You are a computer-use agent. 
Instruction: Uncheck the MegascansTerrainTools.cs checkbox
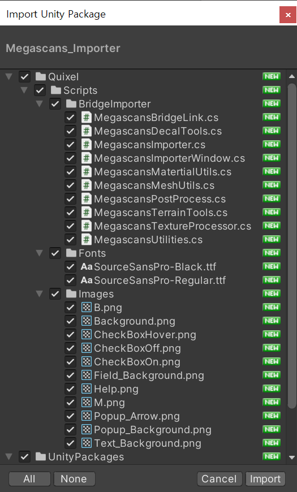coord(70,213)
